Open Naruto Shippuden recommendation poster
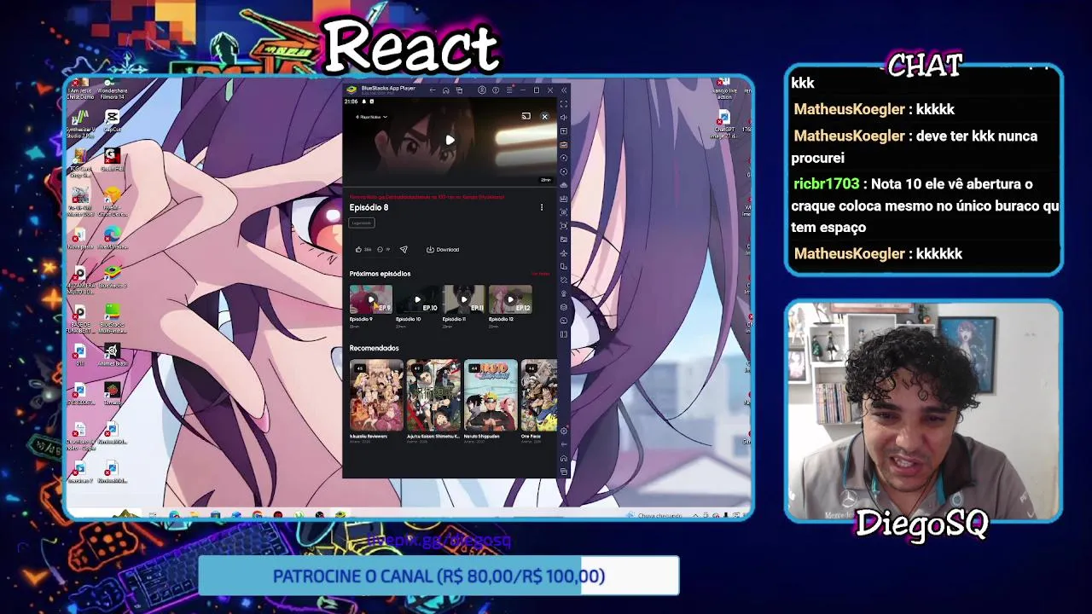 click(491, 396)
